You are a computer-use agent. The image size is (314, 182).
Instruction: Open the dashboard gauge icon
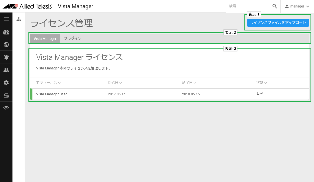(6, 32)
